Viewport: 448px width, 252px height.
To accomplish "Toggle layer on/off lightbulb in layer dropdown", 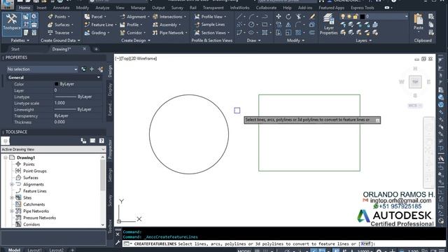I will [x=342, y=17].
